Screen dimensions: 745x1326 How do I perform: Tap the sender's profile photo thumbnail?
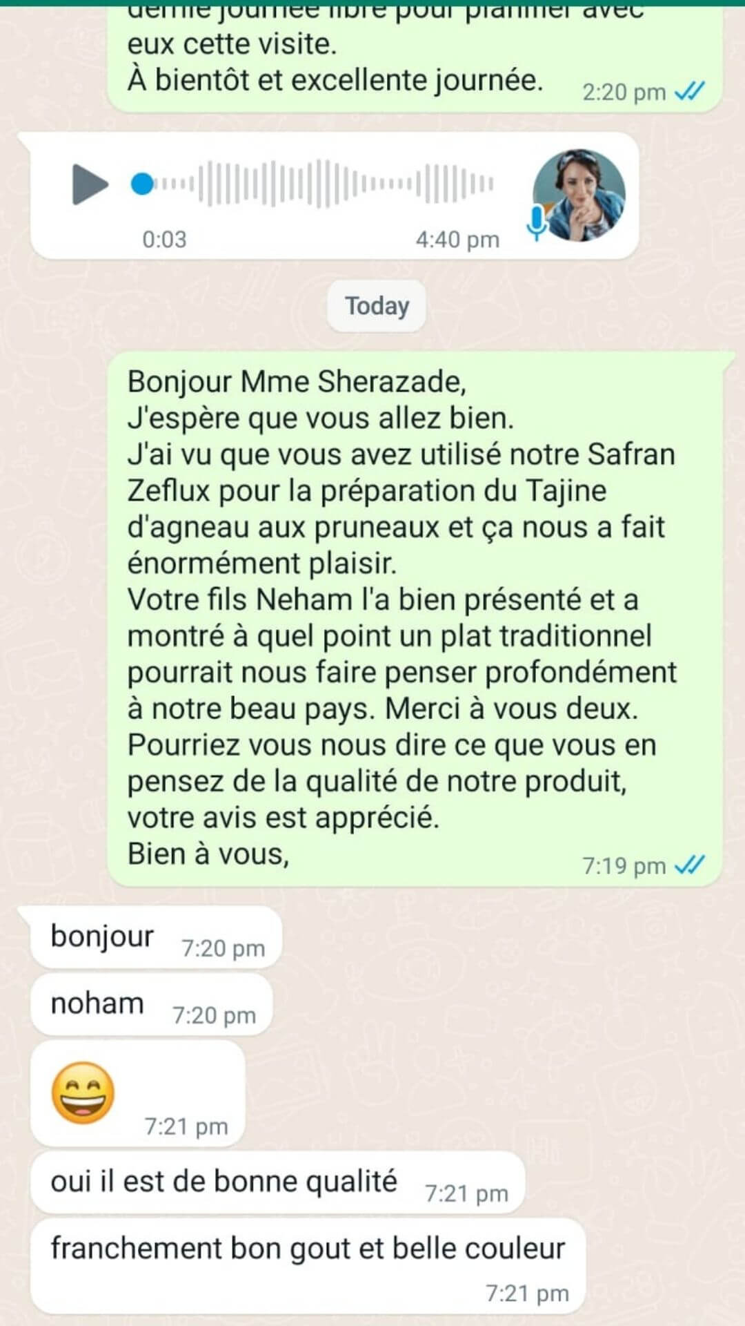[x=579, y=195]
